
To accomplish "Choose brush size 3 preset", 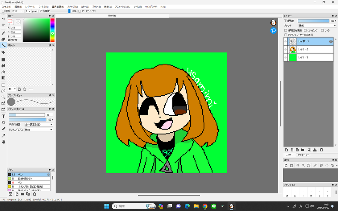I will (327, 192).
